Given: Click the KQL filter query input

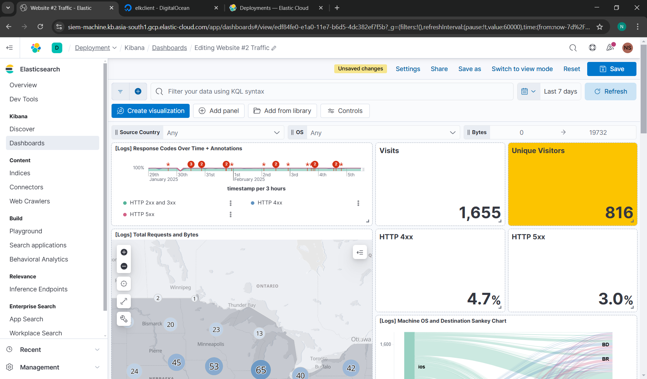Looking at the screenshot, I should click(332, 91).
